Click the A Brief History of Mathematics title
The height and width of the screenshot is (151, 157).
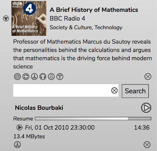(94, 10)
